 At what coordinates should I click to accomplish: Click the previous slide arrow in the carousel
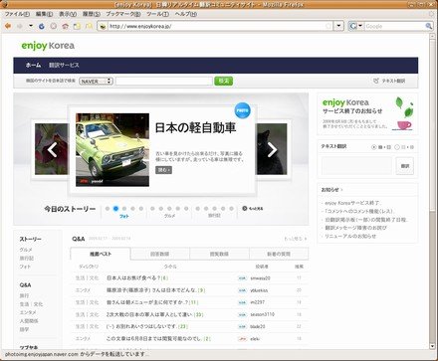point(52,150)
